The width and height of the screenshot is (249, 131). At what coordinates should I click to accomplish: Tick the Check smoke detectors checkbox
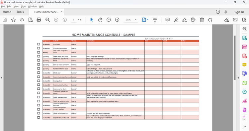click(x=39, y=113)
